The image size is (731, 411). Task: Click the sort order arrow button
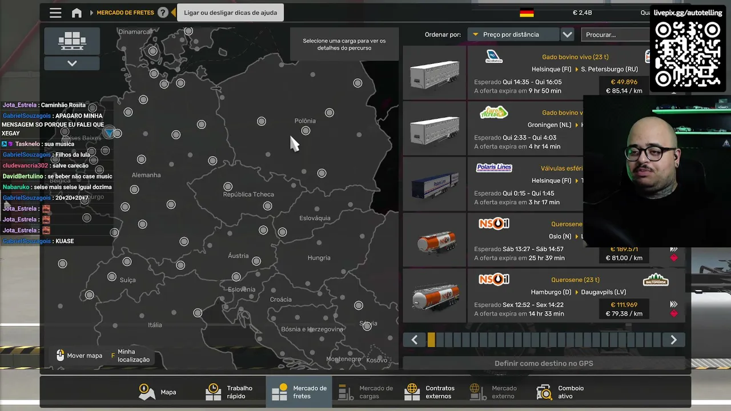point(567,35)
